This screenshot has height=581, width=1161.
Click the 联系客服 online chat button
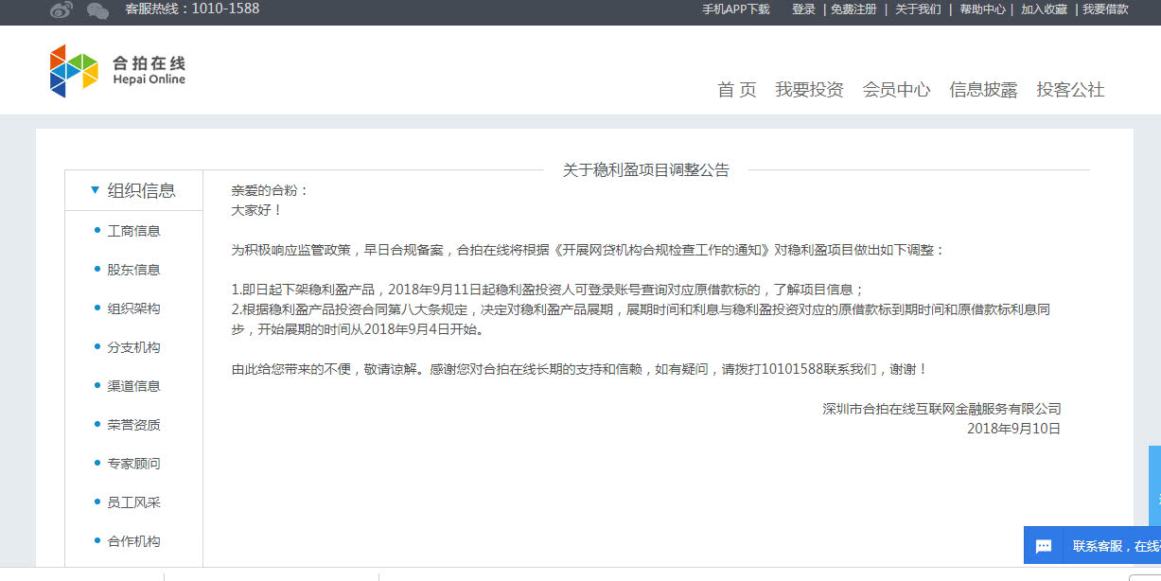1092,545
